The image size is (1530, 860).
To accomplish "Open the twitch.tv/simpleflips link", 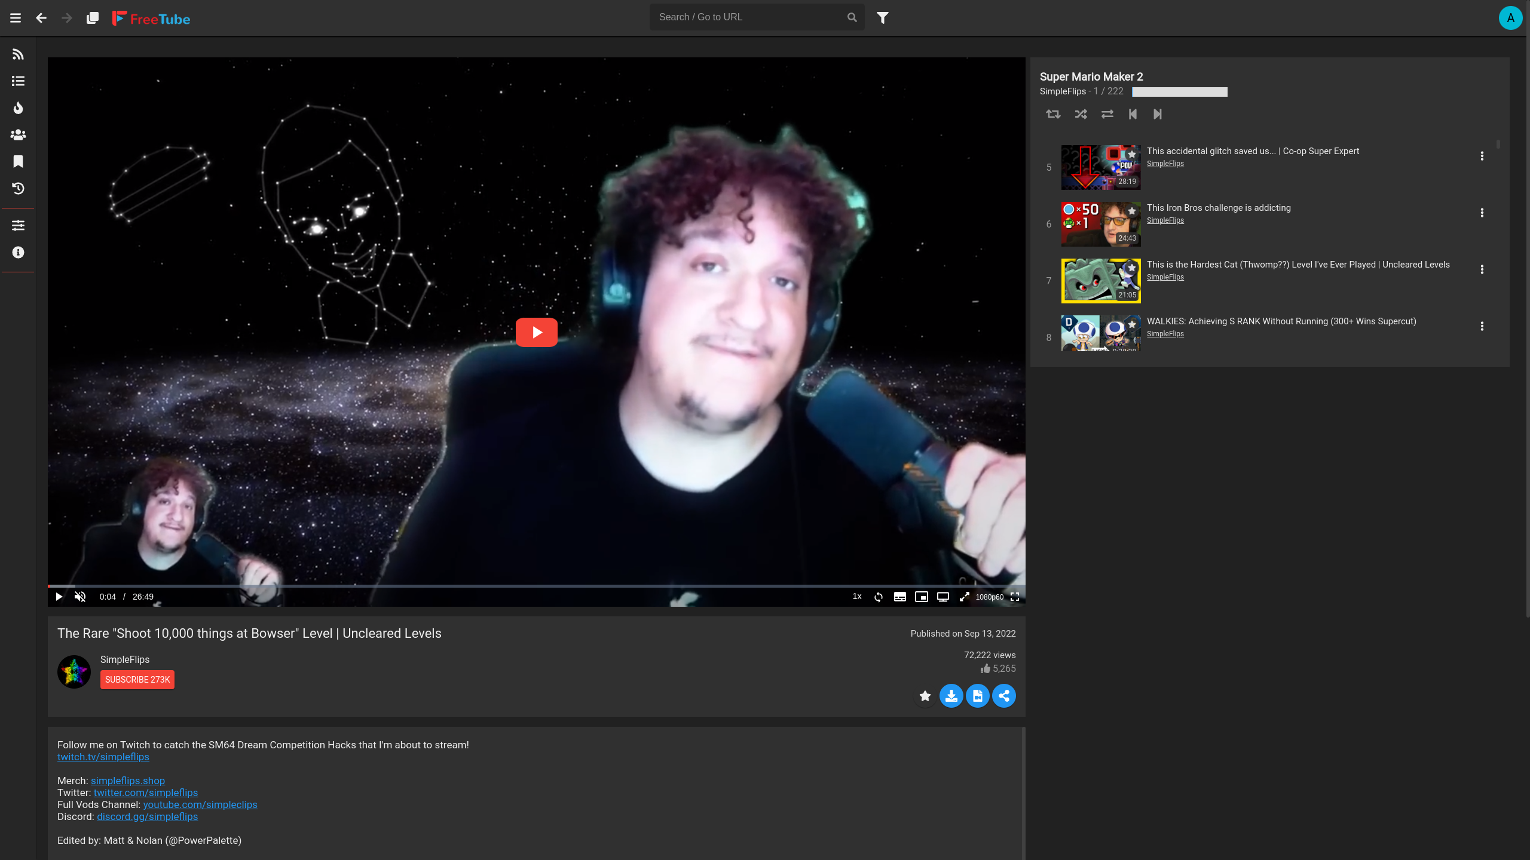I will coord(103,757).
